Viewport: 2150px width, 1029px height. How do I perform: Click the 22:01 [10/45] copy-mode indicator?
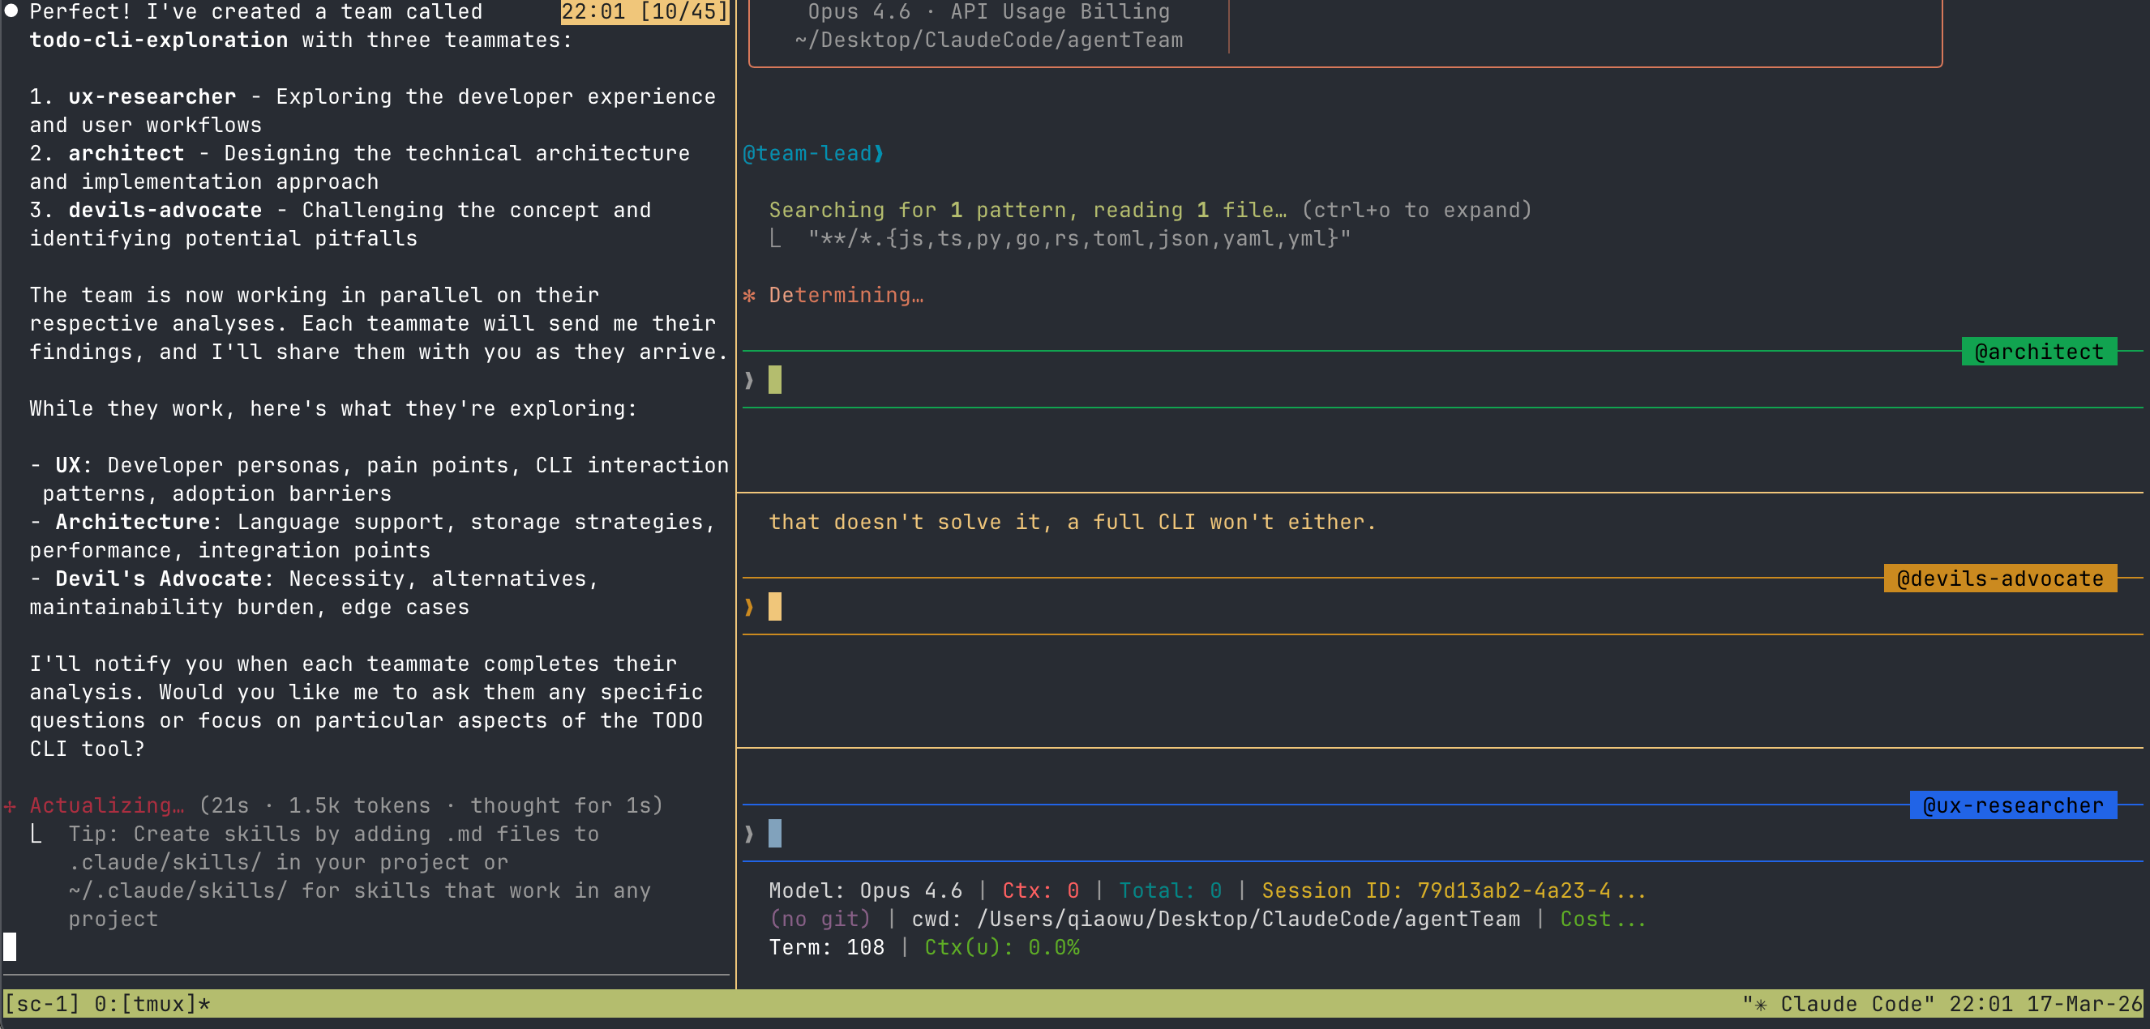click(644, 11)
